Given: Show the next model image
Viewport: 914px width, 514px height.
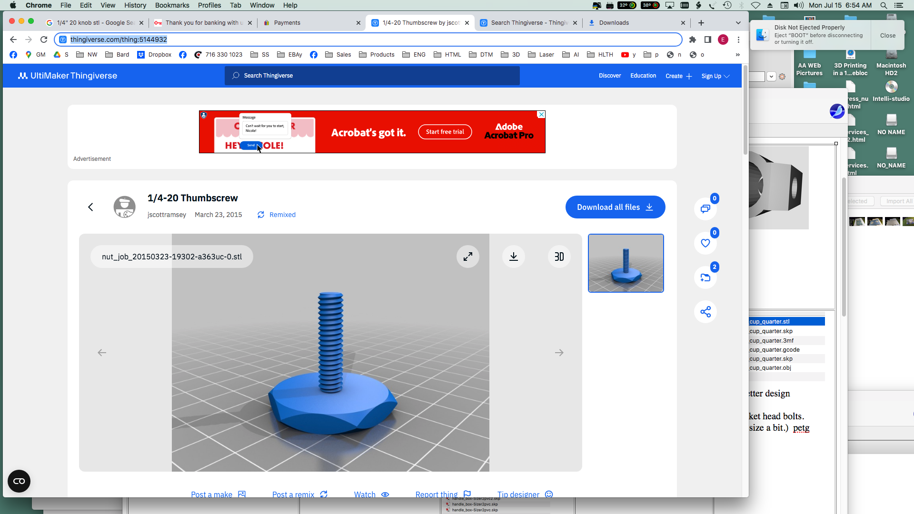Looking at the screenshot, I should coord(559,353).
